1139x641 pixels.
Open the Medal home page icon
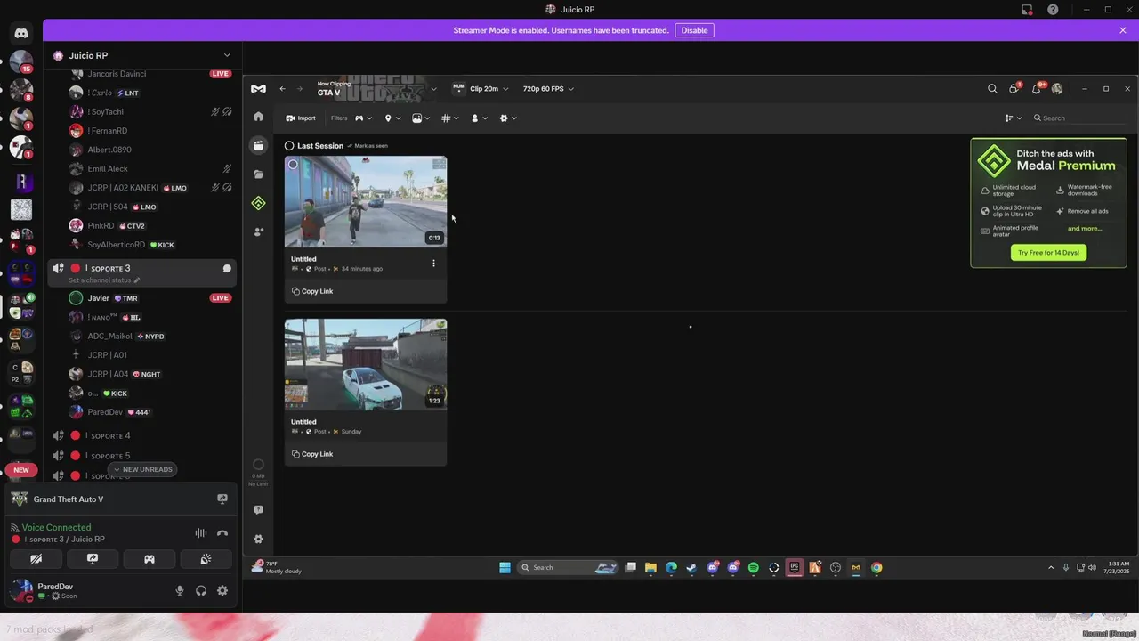258,117
